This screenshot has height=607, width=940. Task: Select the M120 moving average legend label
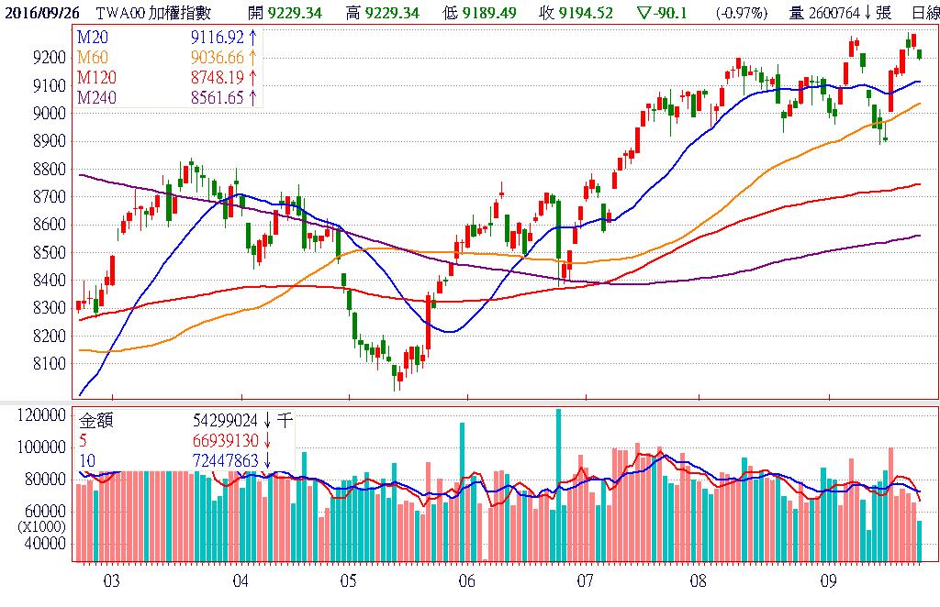point(97,77)
